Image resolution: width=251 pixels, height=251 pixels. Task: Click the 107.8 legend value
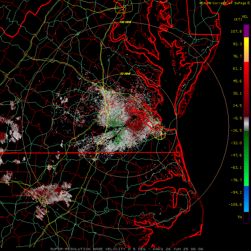[x=236, y=31]
